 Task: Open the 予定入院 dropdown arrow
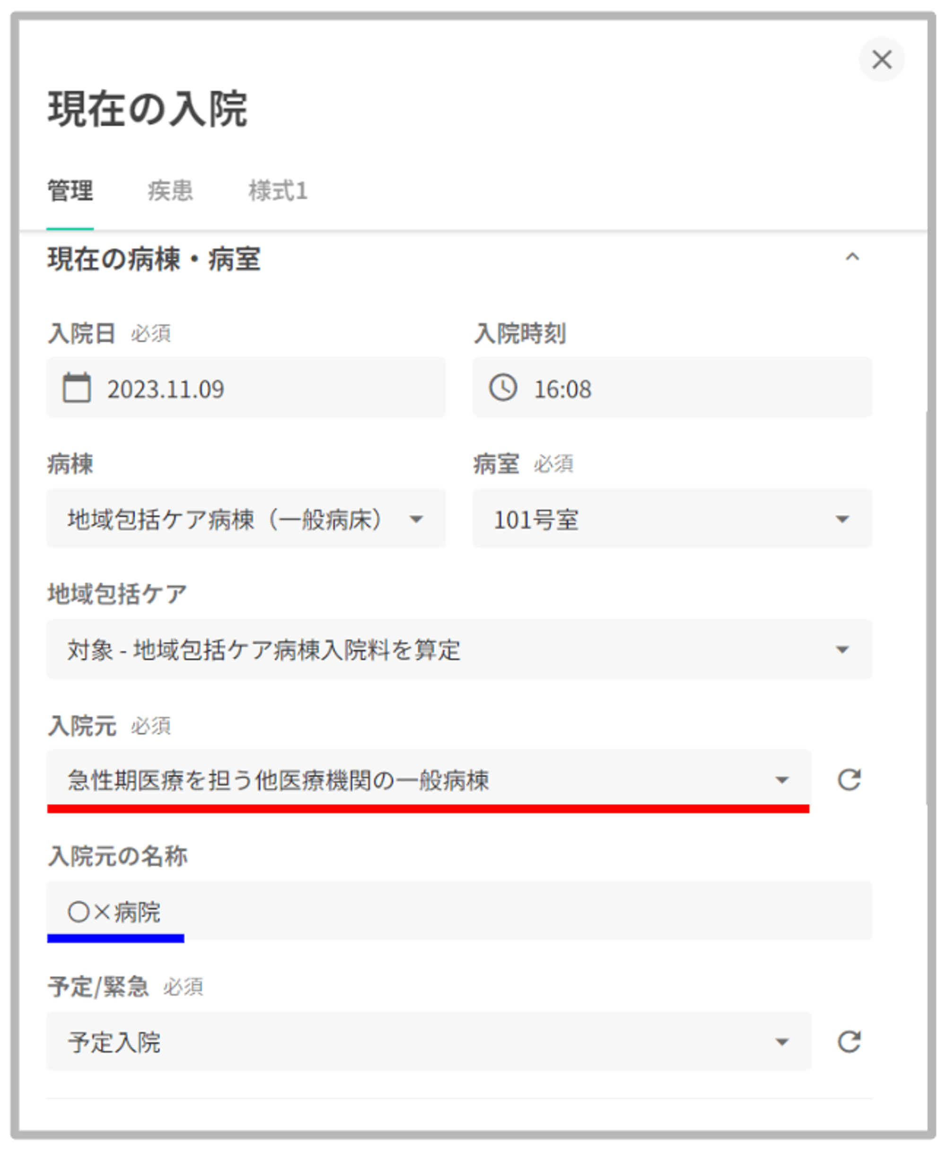click(x=782, y=1042)
